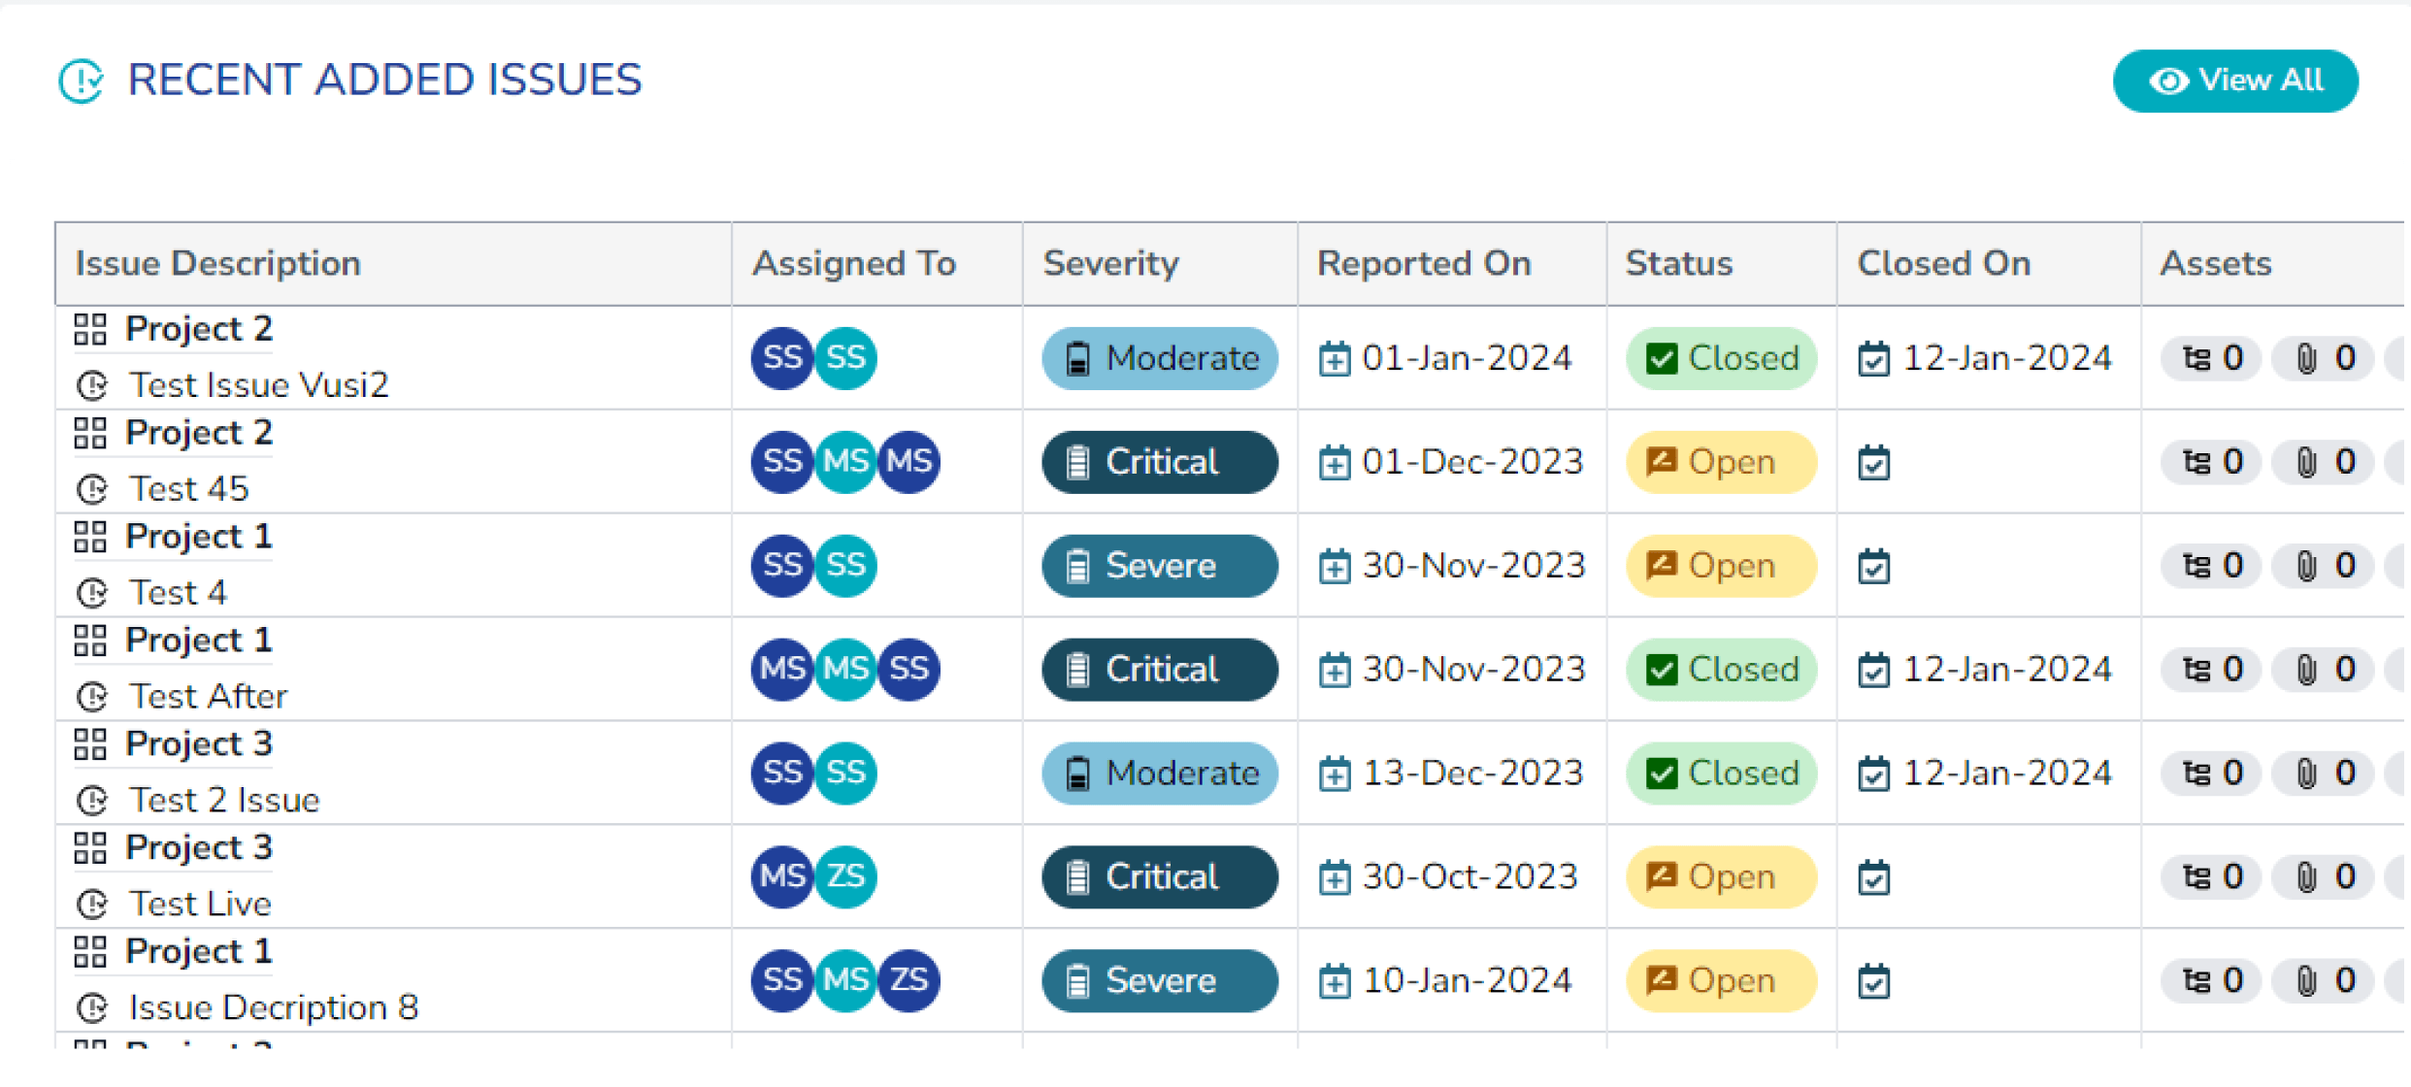Click the closed-on calendar icon in the Test Live row
The image size is (2411, 1087).
point(1873,877)
